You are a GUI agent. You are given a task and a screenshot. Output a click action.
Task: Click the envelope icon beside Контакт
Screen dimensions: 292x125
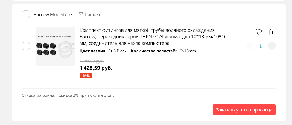tap(81, 14)
